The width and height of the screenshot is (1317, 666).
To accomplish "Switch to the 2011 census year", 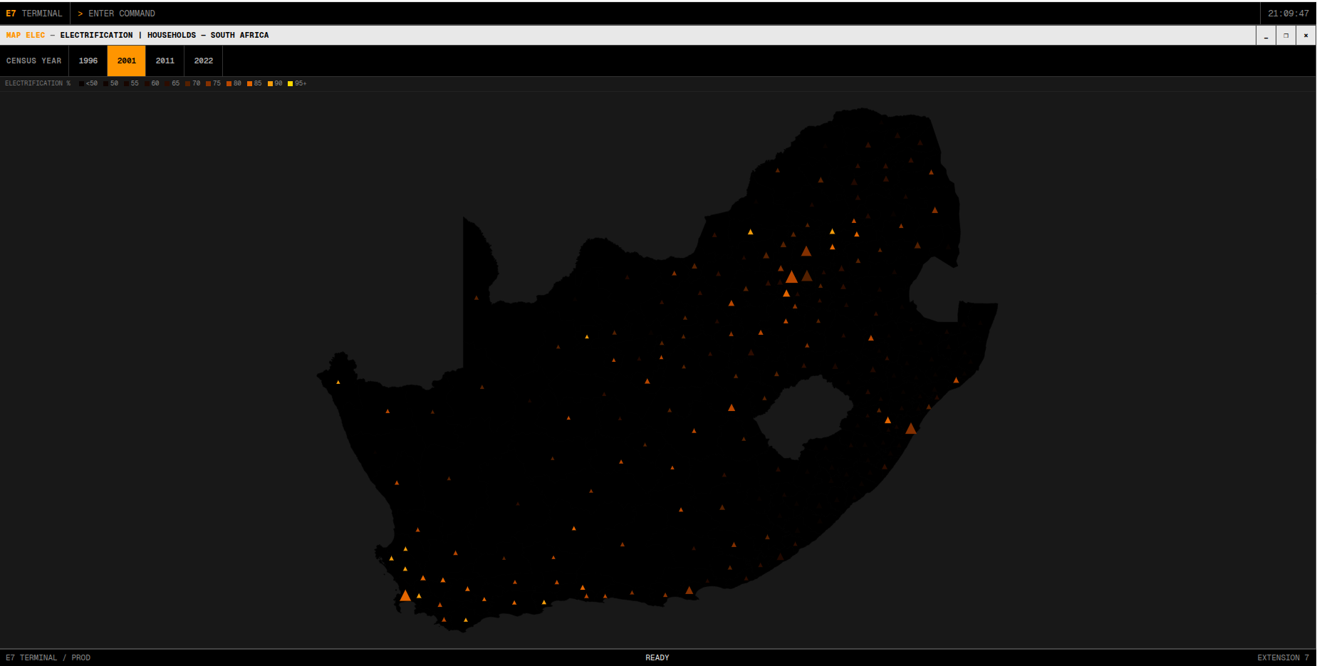I will 165,61.
